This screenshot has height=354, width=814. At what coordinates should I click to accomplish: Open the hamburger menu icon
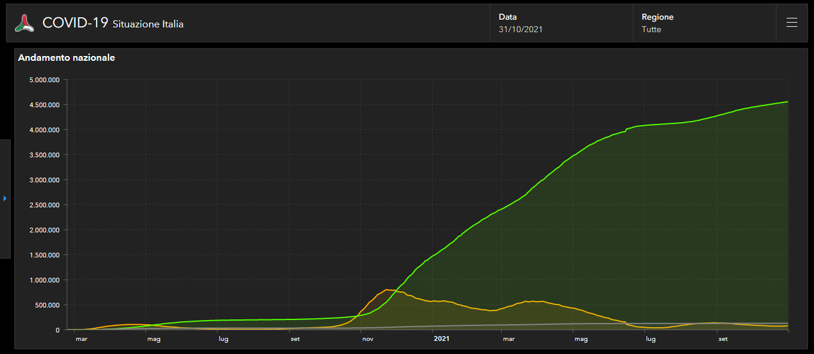[x=791, y=23]
